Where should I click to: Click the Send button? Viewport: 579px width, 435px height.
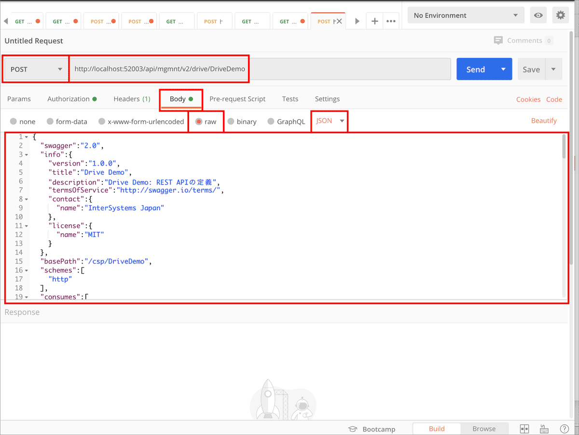(475, 69)
